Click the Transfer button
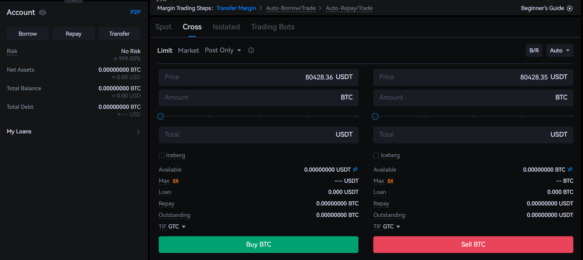 [119, 33]
